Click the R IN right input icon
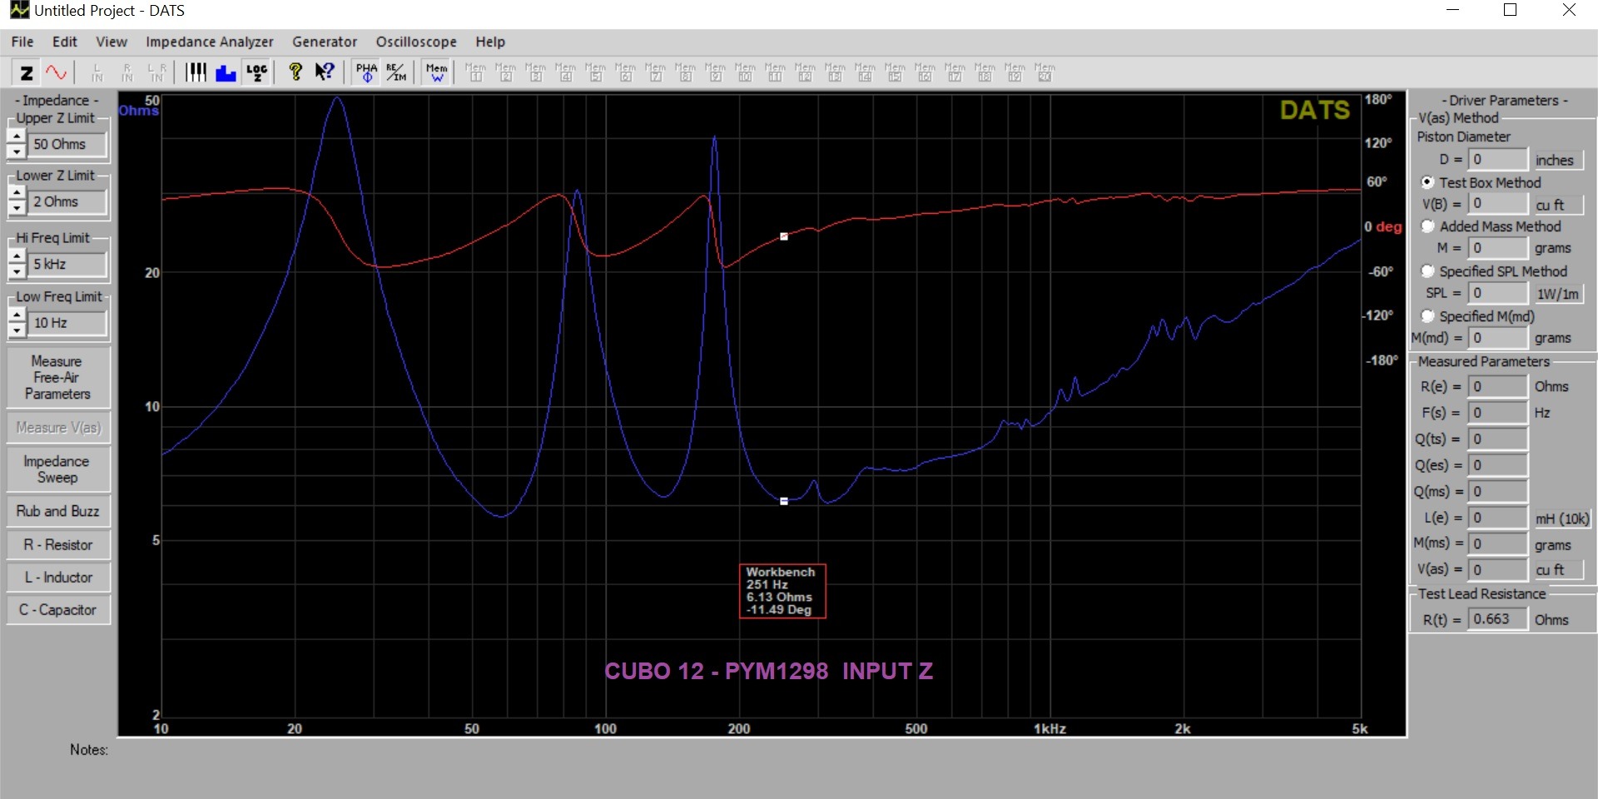Image resolution: width=1598 pixels, height=799 pixels. click(x=127, y=72)
